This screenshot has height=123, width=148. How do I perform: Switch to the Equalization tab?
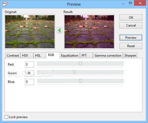[70, 56]
